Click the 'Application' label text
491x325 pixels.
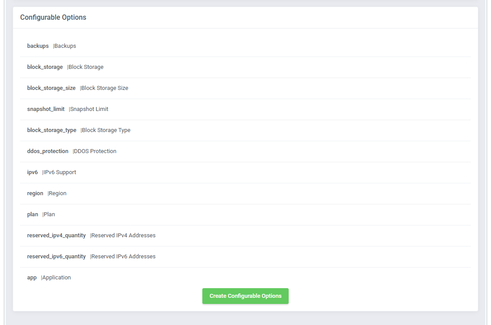coord(57,278)
